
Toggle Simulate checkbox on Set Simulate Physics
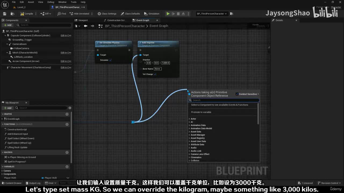[110, 60]
